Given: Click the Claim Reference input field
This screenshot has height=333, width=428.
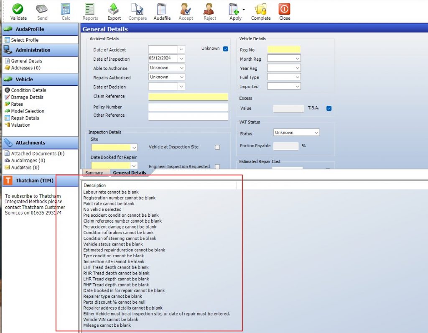Looking at the screenshot, I should [188, 97].
